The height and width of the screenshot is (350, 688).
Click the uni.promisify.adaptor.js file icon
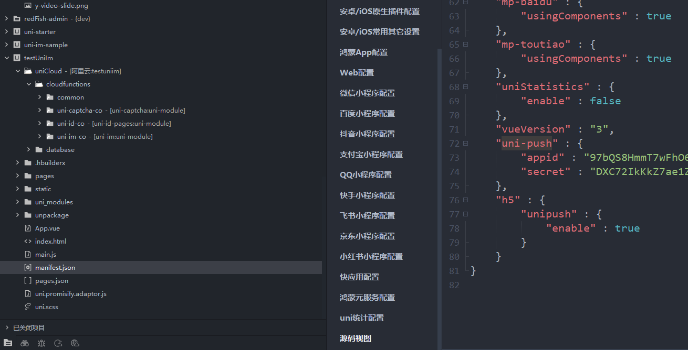click(28, 293)
